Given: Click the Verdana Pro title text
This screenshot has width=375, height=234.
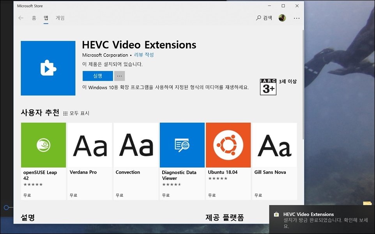Looking at the screenshot, I should coord(83,172).
